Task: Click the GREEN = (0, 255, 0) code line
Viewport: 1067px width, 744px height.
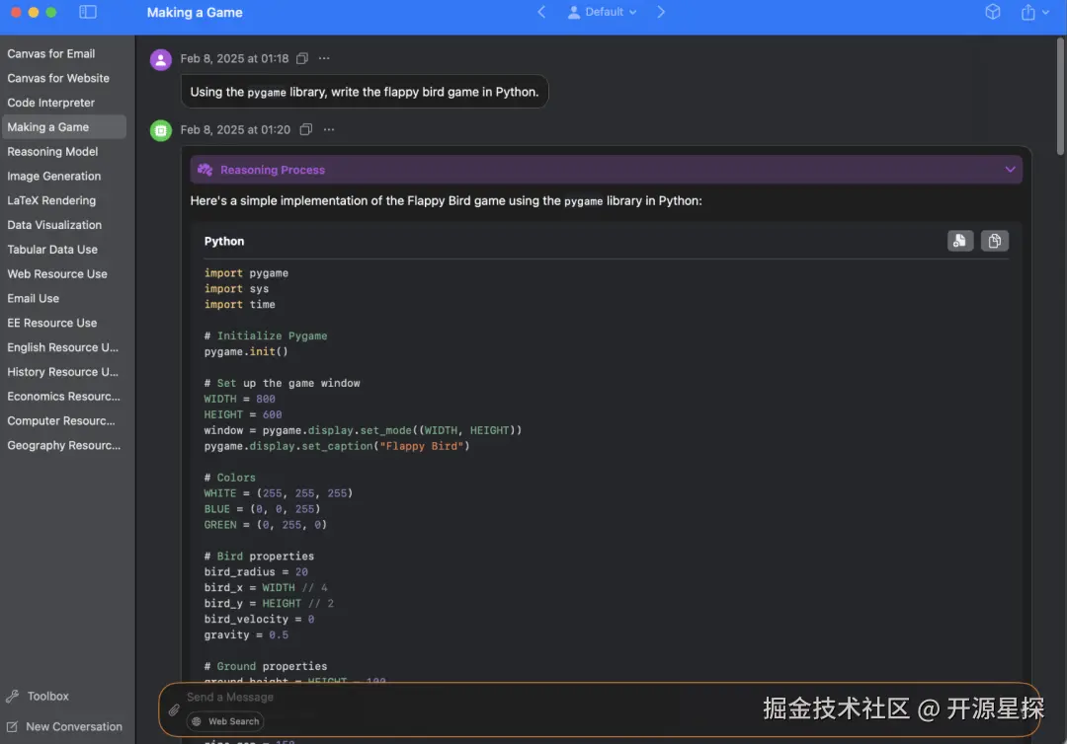Action: coord(266,525)
